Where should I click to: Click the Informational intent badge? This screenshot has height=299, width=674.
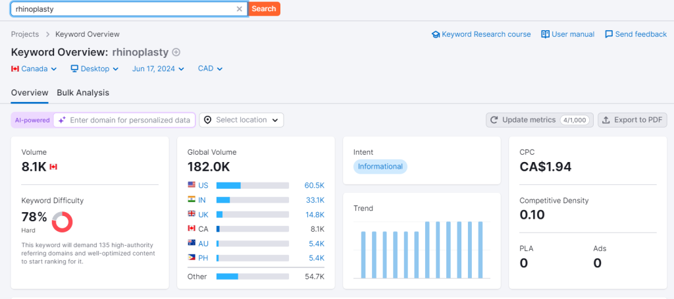[380, 167]
